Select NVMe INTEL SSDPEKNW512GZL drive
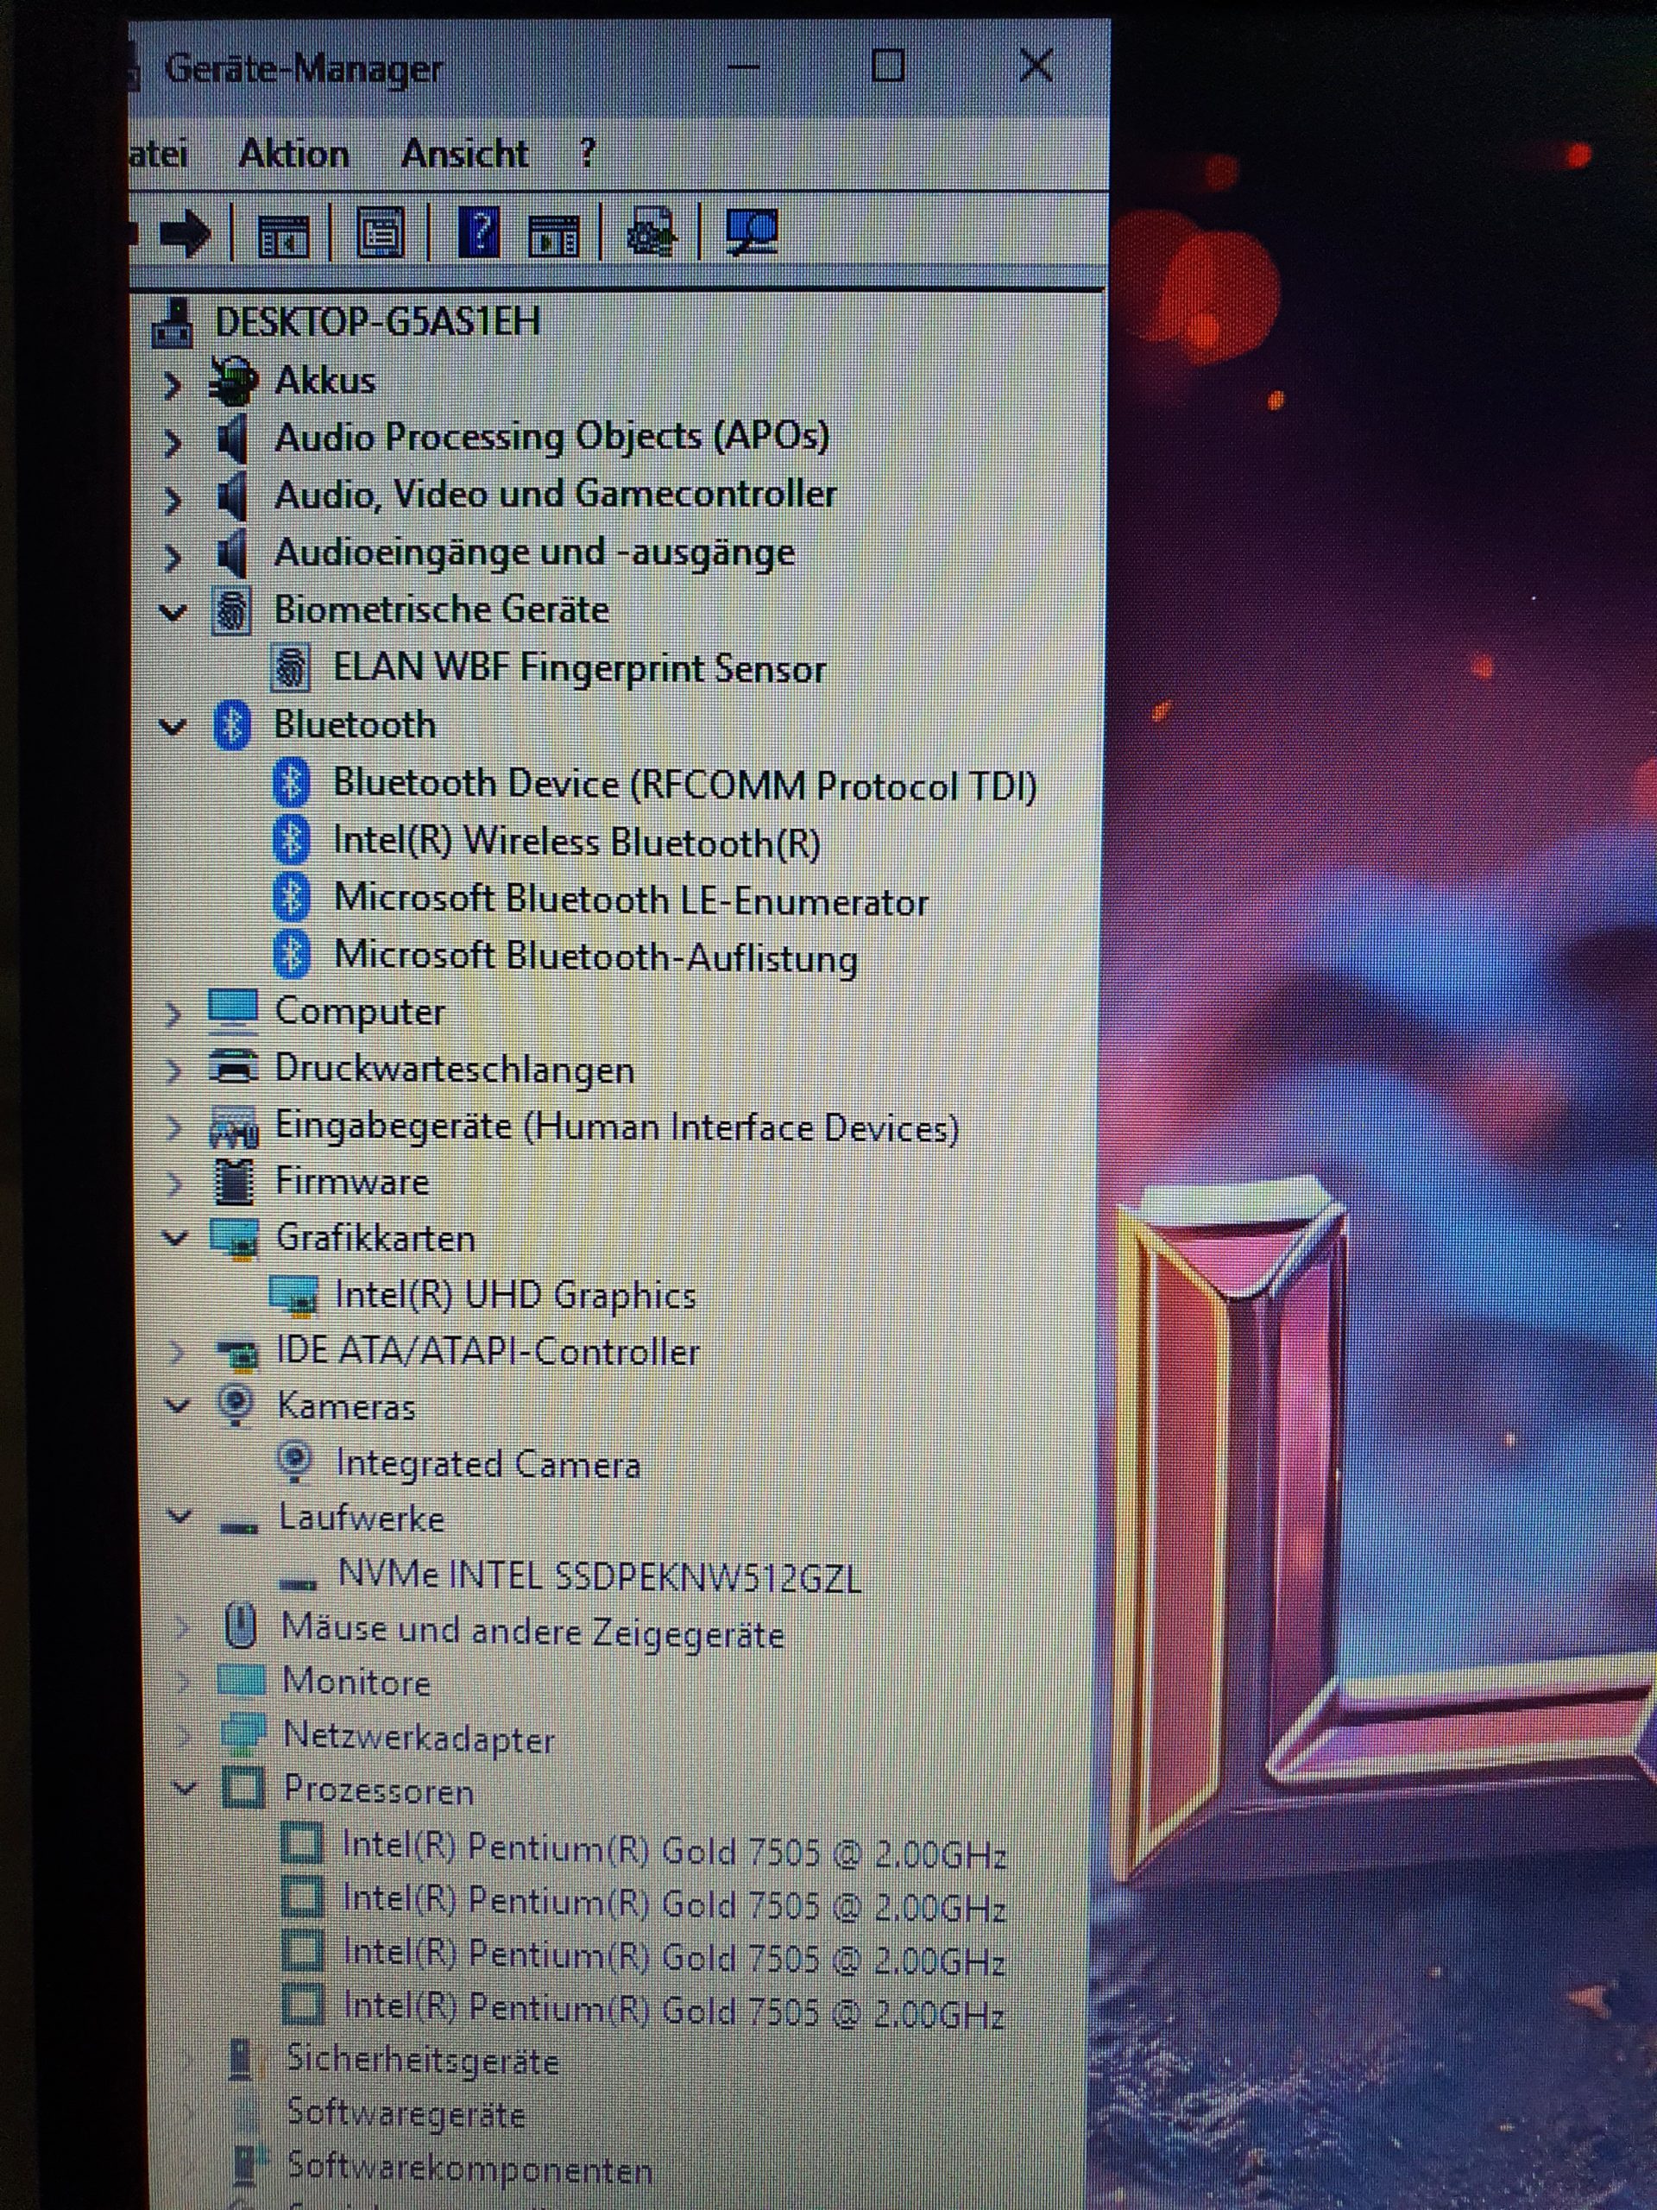 click(x=595, y=1574)
